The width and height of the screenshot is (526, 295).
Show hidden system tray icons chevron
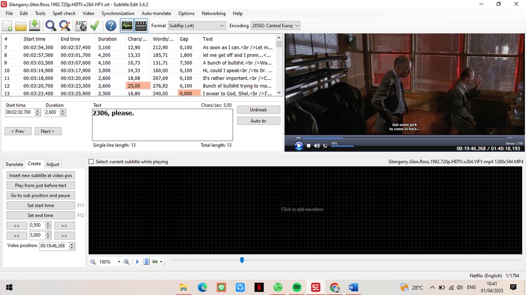click(432, 287)
